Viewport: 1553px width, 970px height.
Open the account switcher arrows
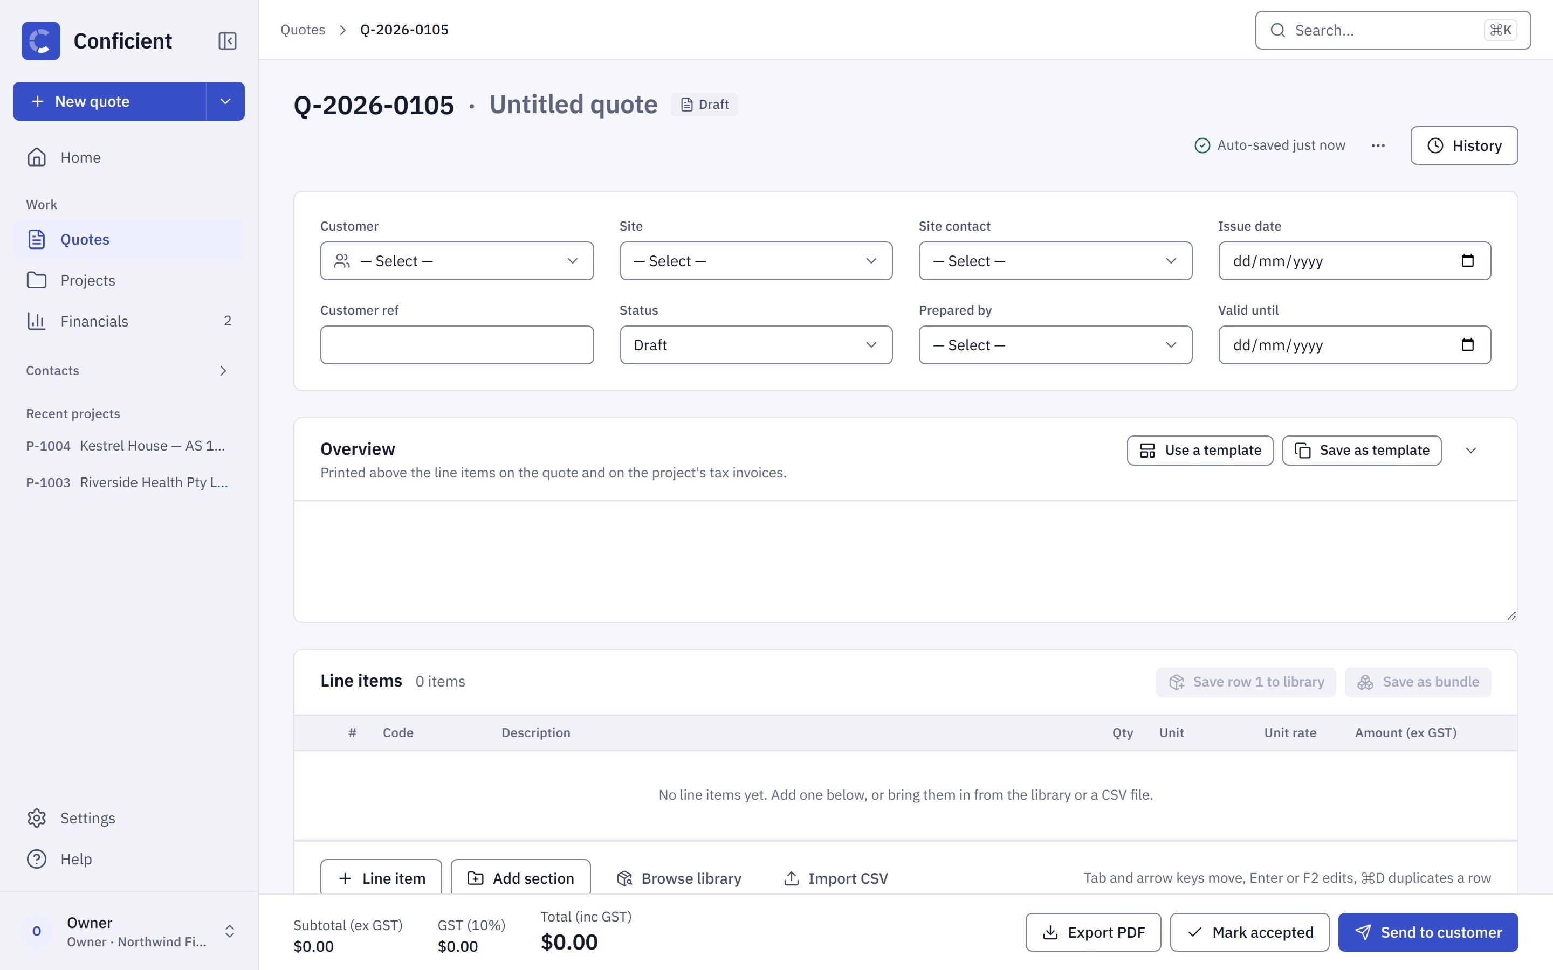[x=229, y=931]
